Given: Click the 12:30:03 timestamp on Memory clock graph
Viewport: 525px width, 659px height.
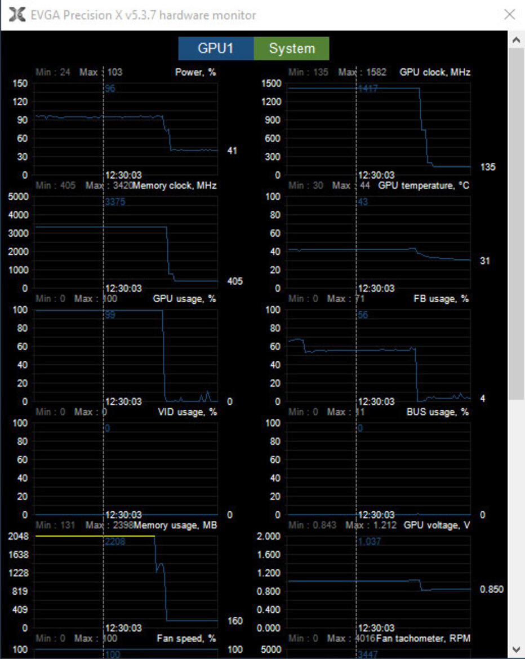Looking at the screenshot, I should point(123,288).
